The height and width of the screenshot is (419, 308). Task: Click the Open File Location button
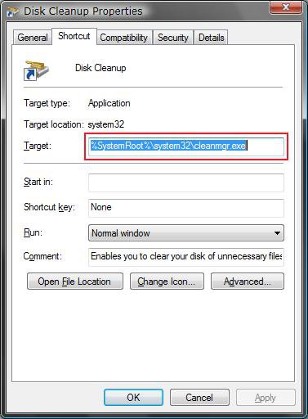[75, 282]
